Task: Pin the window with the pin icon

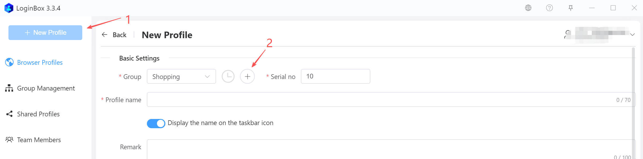Action: point(570,8)
